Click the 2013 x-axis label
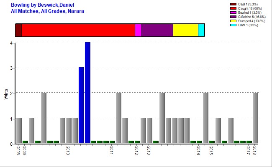272x167 pixels. tap(149, 150)
